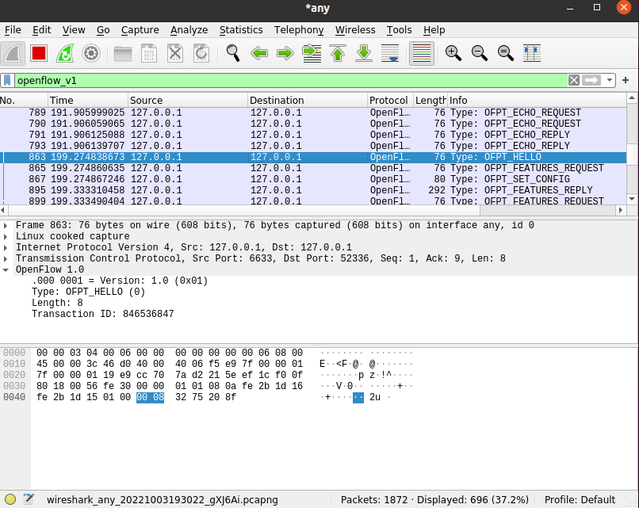This screenshot has height=508, width=639.
Task: Open the View menu
Action: pos(74,30)
